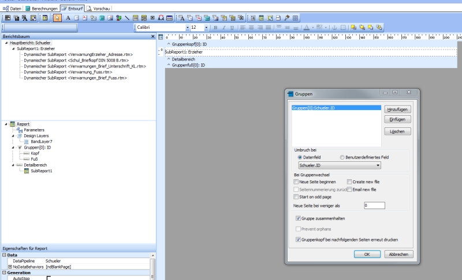Image resolution: width=462 pixels, height=280 pixels.
Task: Enable Create new file checkbox
Action: [349, 182]
